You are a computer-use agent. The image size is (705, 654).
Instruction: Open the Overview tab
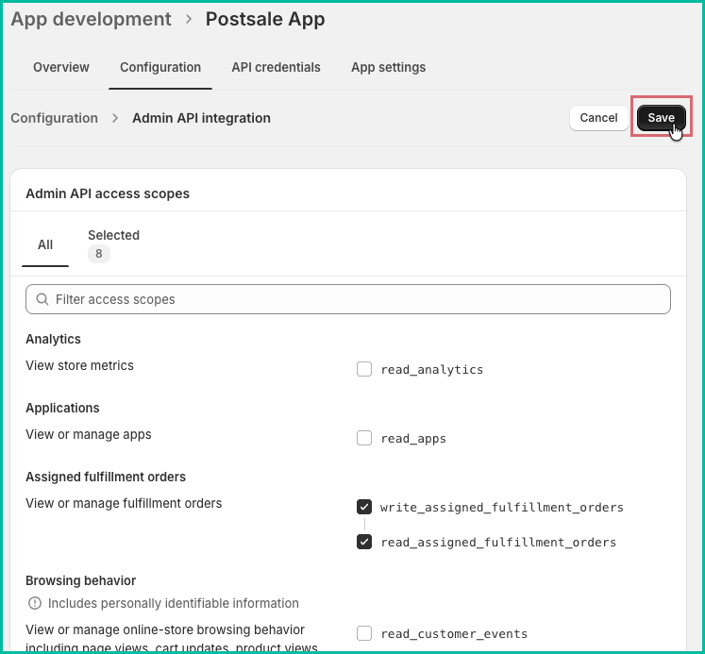[x=61, y=67]
